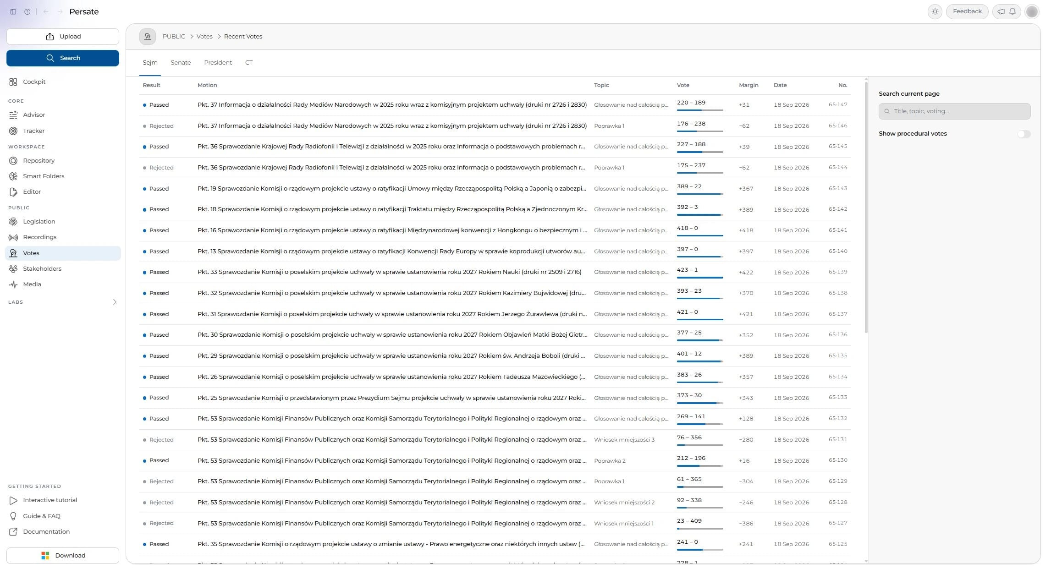This screenshot has width=1051, height=574.
Task: Switch theme with the sun icon
Action: pos(935,11)
